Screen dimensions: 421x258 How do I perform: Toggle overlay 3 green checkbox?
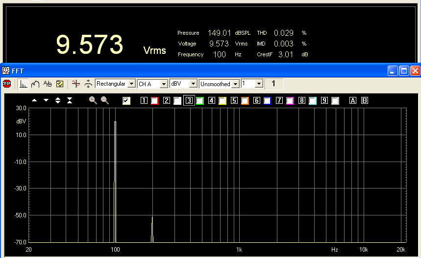pyautogui.click(x=199, y=101)
